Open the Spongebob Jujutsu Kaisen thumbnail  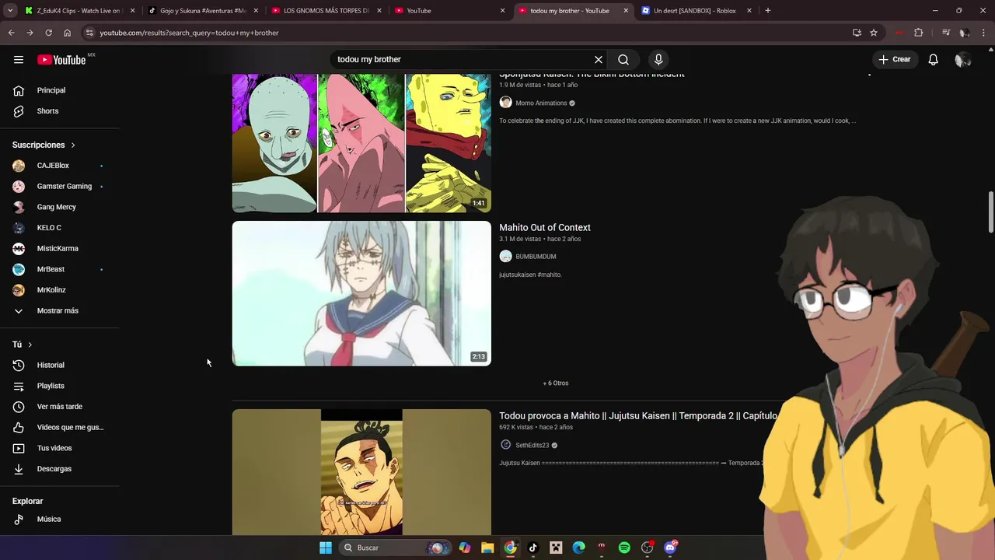(x=361, y=143)
